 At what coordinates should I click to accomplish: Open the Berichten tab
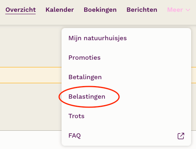point(142,10)
